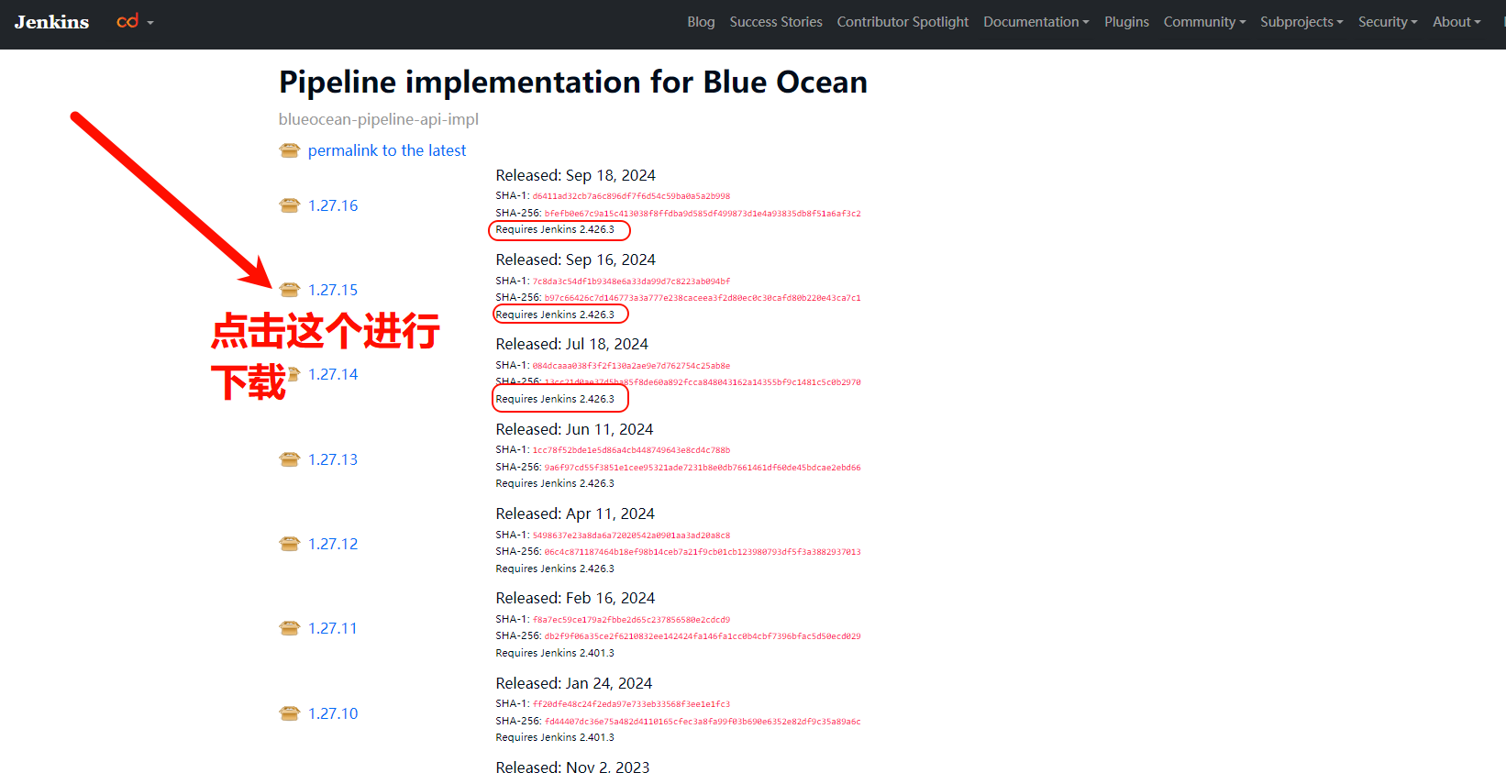Open the CD Foundation icon dropdown
1506x773 pixels.
click(x=135, y=21)
